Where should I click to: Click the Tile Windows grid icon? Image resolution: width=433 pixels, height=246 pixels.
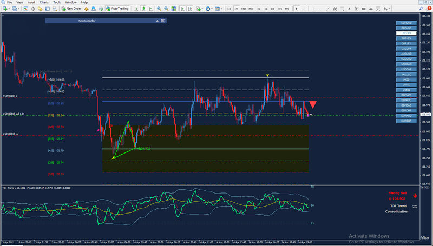(x=173, y=9)
